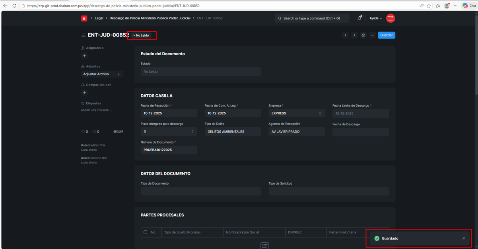Navigate to Legal breadcrumb

(x=99, y=18)
